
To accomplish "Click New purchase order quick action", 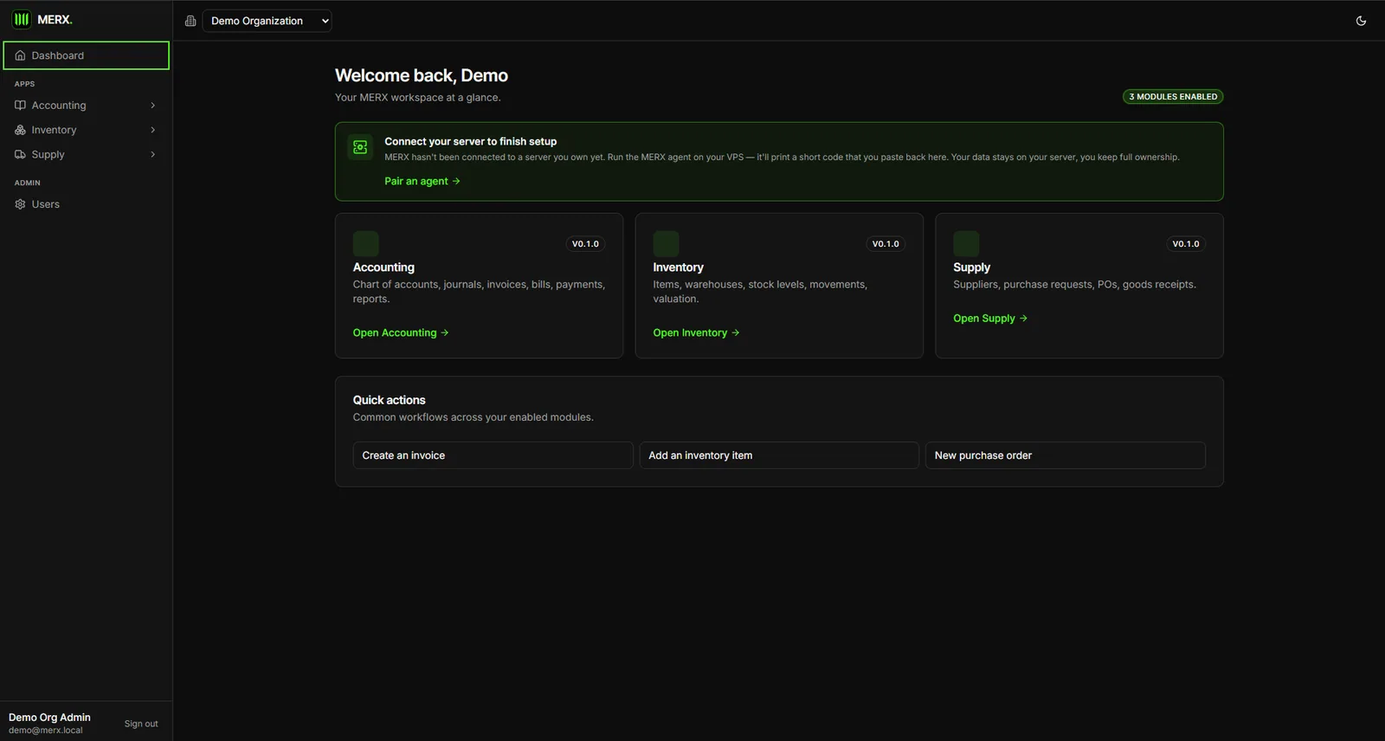I will tap(1065, 455).
